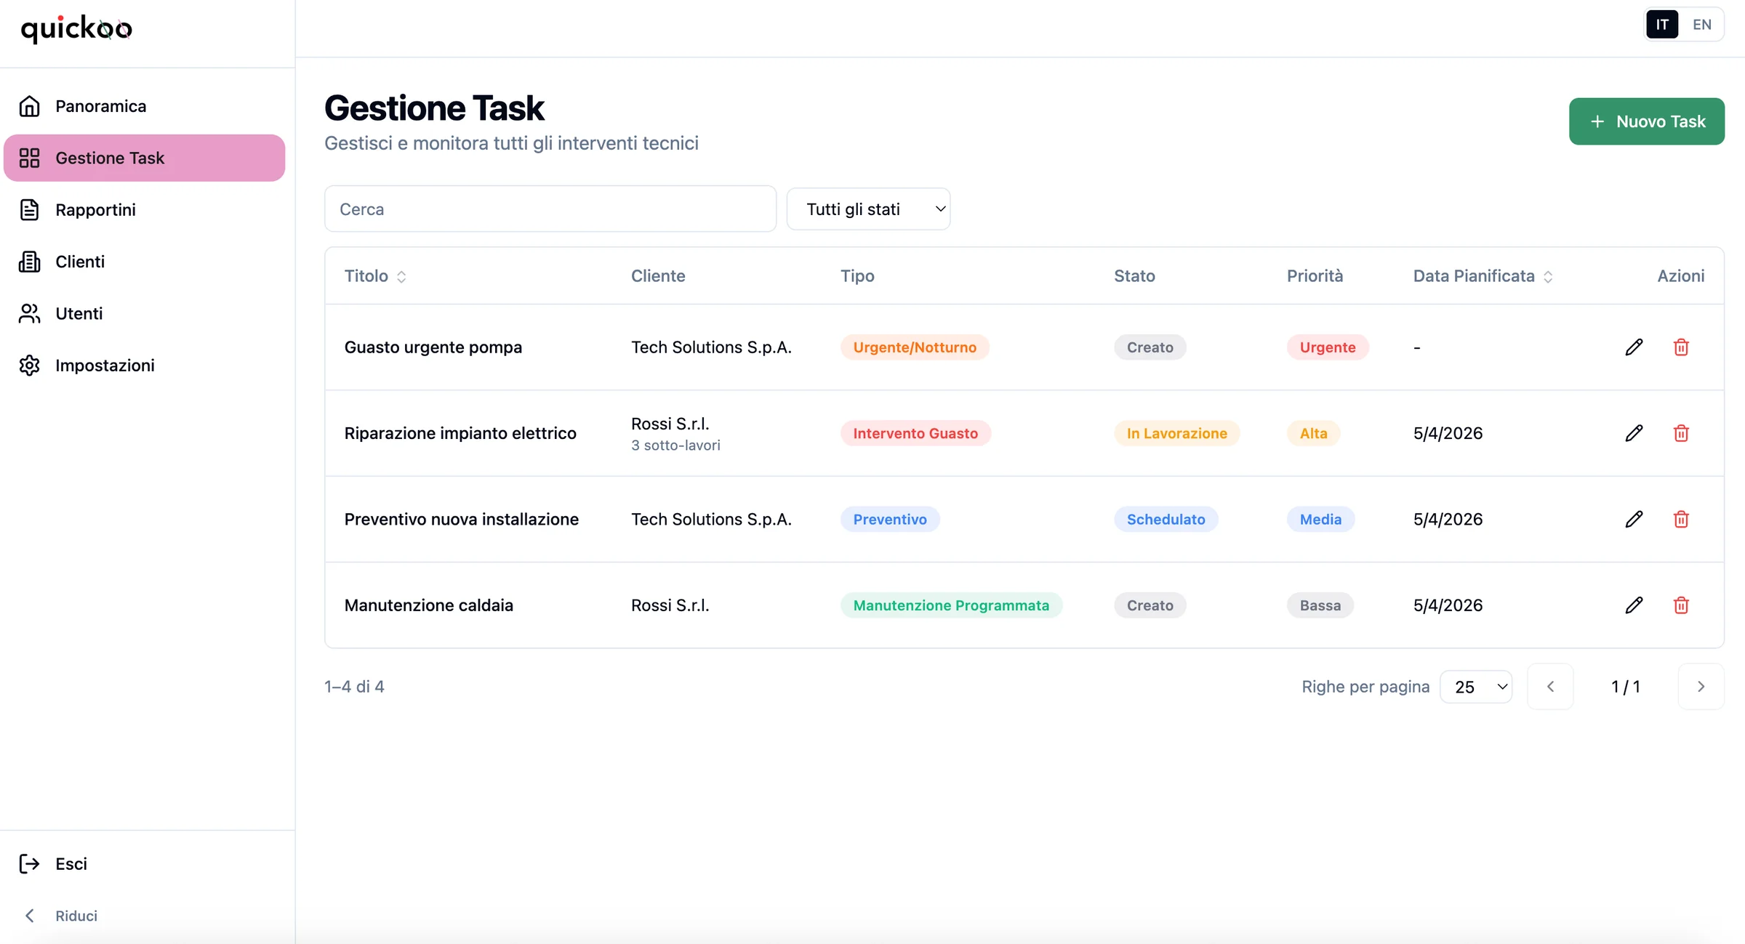
Task: Click the Esci logout icon
Action: (29, 863)
